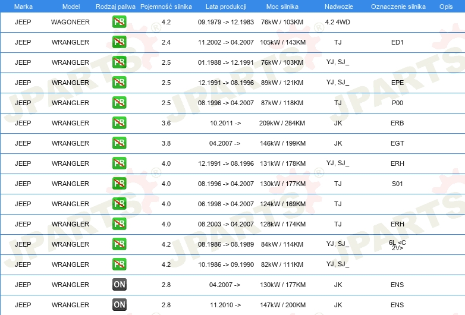Click the 147kW / 200KM power cell
The width and height of the screenshot is (465, 315).
coord(282,305)
